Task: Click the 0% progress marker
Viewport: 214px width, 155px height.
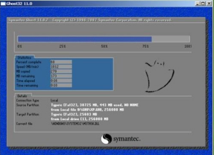Action: [x=20, y=46]
